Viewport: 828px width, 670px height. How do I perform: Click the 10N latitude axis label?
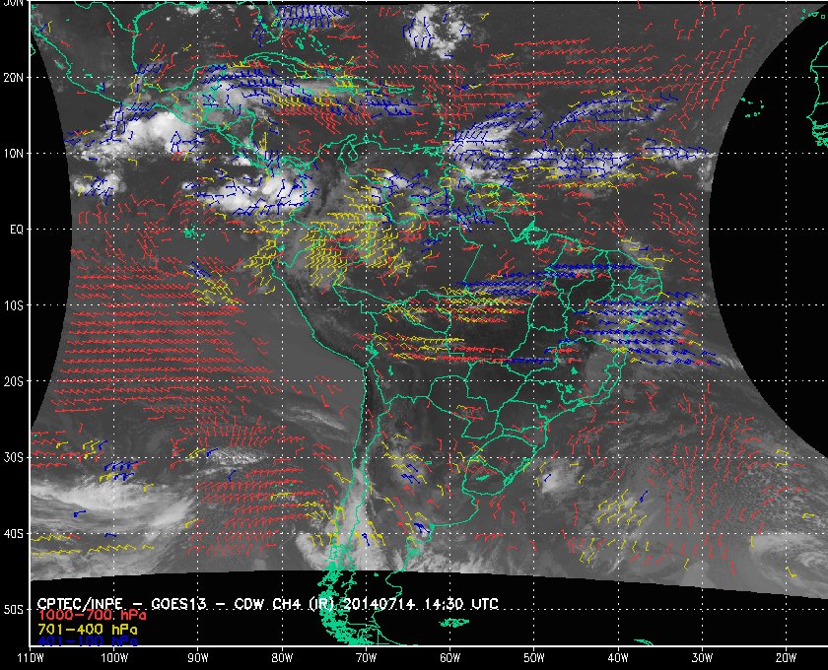point(14,154)
